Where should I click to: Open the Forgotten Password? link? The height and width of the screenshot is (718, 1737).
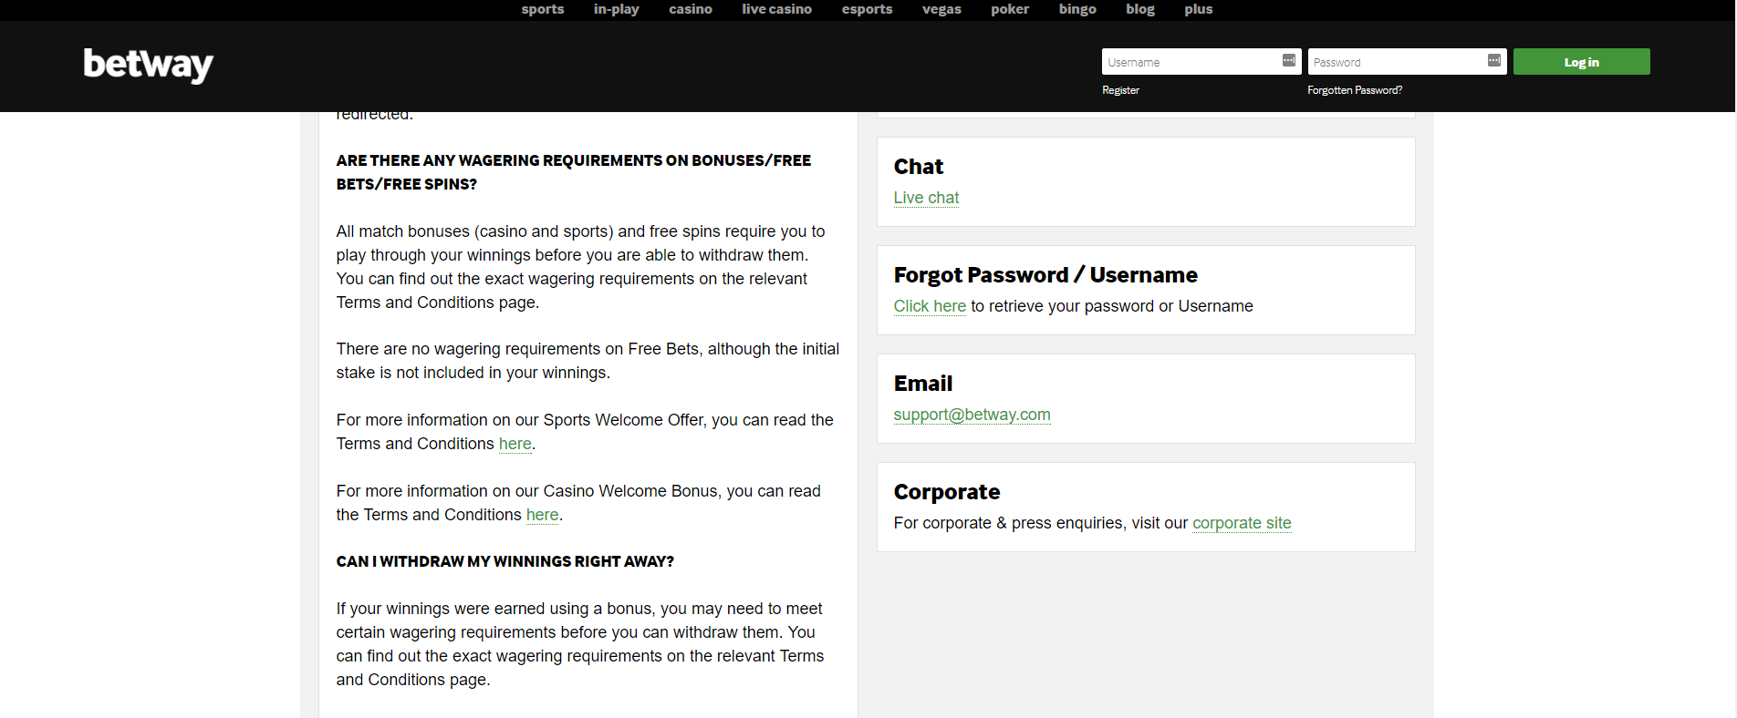[x=1355, y=90]
